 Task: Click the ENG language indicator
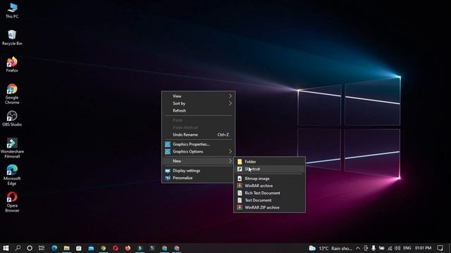point(407,248)
